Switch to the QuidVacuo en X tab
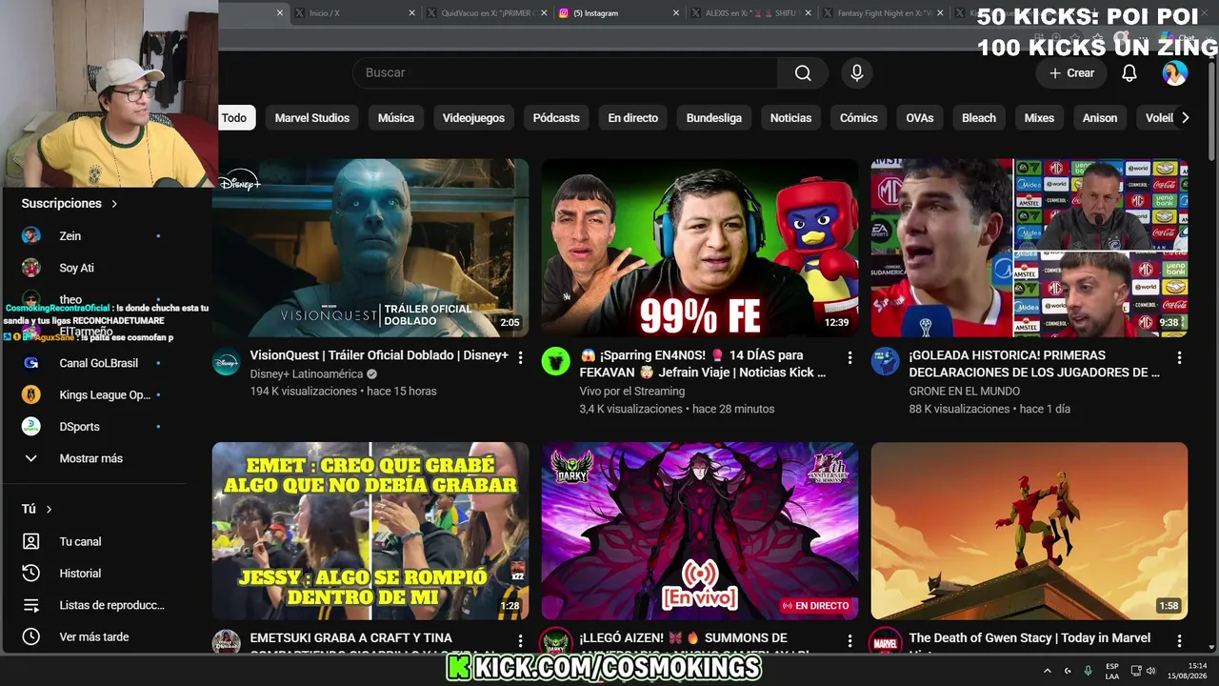Screen dimensions: 1219x686 486,13
